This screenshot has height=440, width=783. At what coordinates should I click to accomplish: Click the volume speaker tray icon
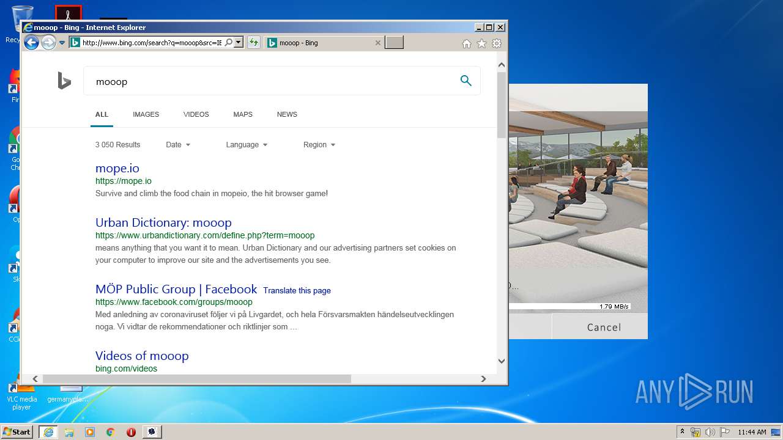[x=710, y=432]
